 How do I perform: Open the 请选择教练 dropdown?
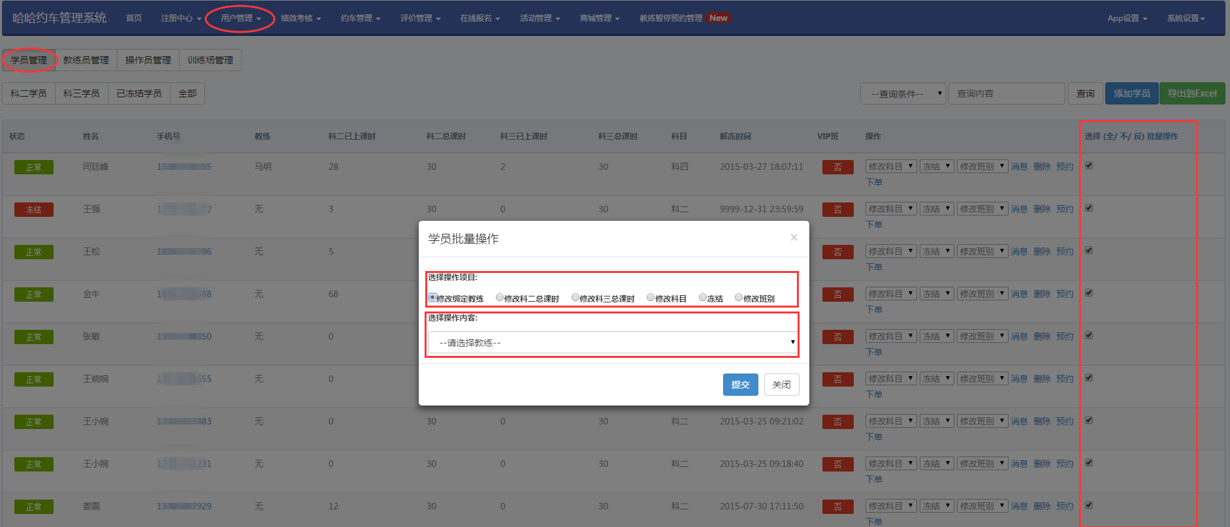(613, 342)
